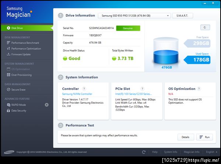Click the firmware value 1B0QBXX7

[95, 35]
